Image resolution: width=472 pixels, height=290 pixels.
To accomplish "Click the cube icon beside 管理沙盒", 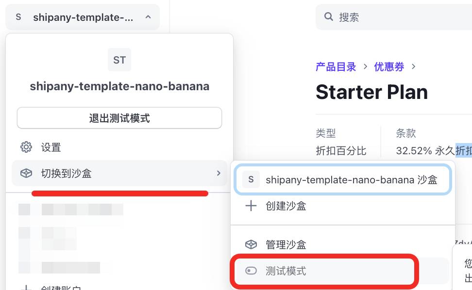I will [251, 245].
